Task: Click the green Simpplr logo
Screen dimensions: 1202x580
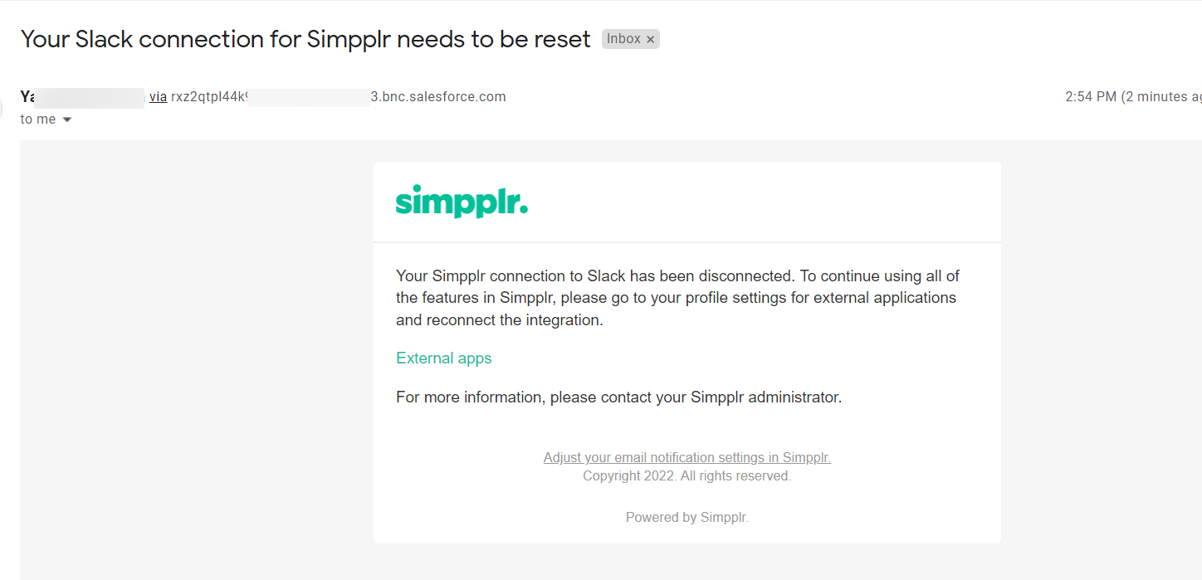Action: (x=462, y=202)
